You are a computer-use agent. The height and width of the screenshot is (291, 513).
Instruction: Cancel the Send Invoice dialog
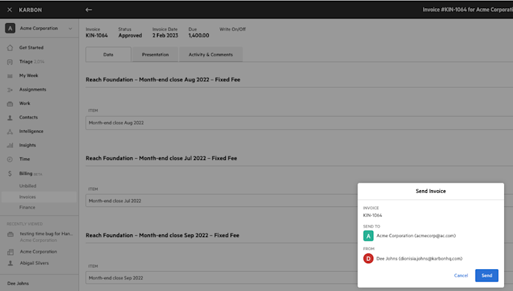click(461, 275)
